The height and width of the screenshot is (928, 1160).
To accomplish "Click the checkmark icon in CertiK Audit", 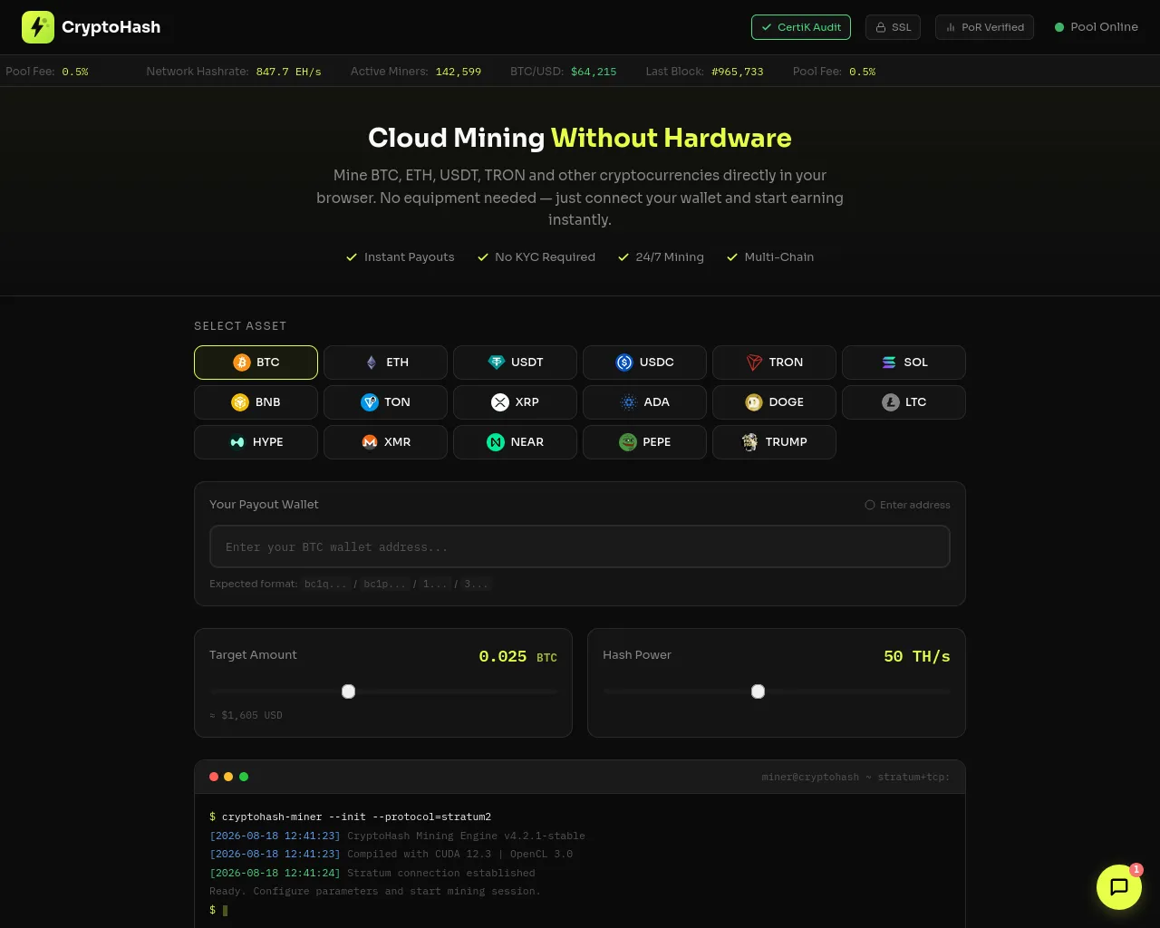I will [x=767, y=27].
